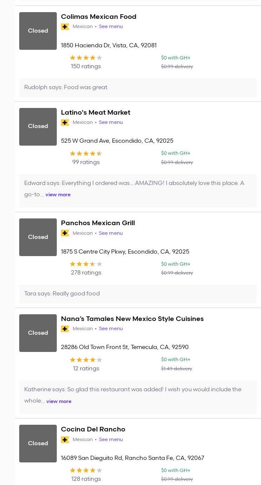Click the GH+ badge icon for Nana's Tamales

[65, 329]
